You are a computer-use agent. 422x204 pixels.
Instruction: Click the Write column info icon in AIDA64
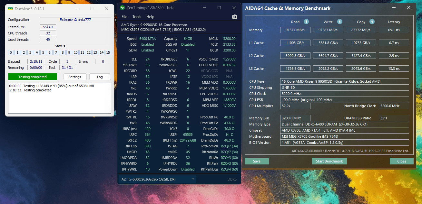point(339,22)
